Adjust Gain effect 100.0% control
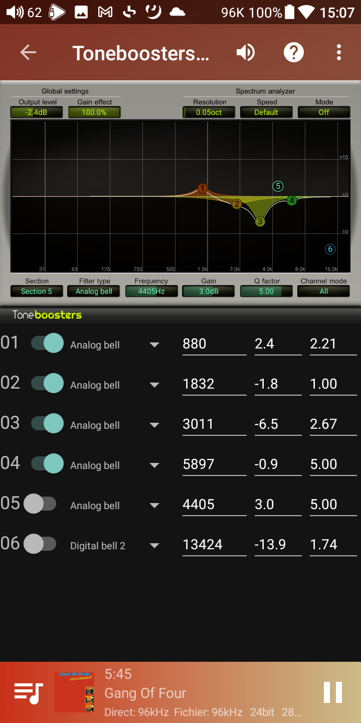Viewport: 361px width, 723px height. click(x=94, y=112)
